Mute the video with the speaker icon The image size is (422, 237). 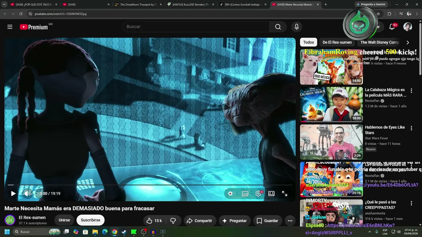pos(27,194)
